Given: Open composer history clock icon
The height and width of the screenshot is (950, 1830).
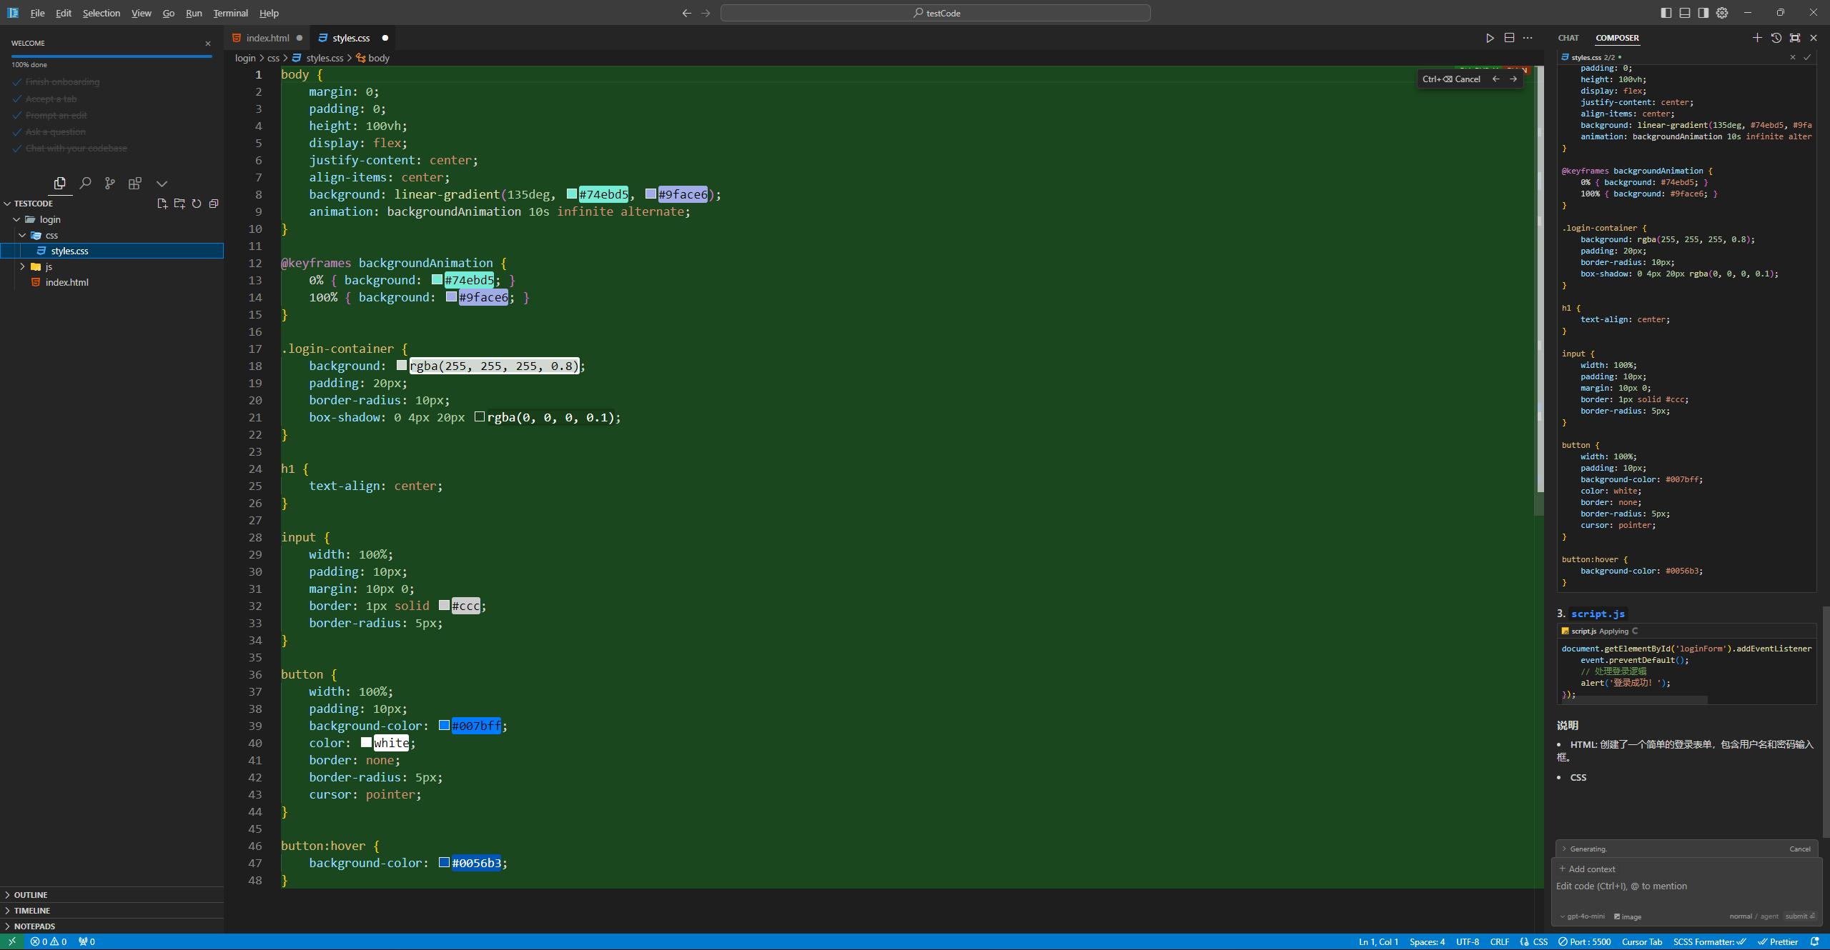Looking at the screenshot, I should 1776,38.
